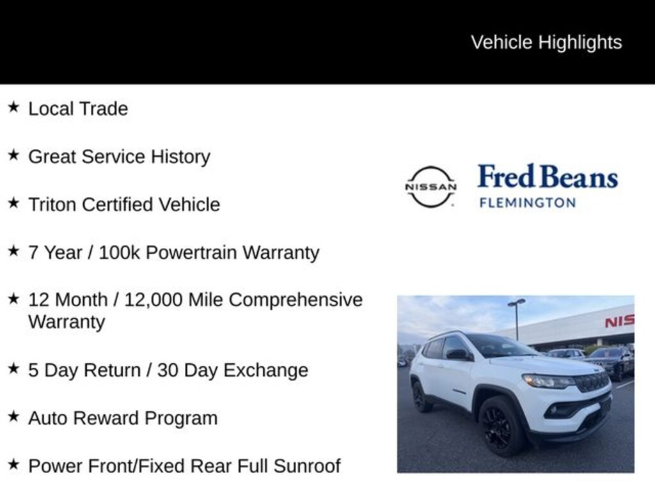Click the star beside 12 Month Comprehensive Warranty
Screen dimensions: 655x491
pyautogui.click(x=13, y=299)
